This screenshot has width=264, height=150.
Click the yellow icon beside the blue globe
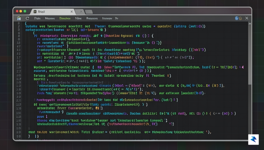[241, 18]
